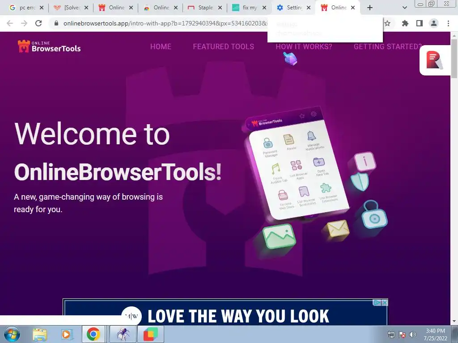Screen dimensions: 458x343
Task: Click the browser forward arrow
Action: click(24, 23)
